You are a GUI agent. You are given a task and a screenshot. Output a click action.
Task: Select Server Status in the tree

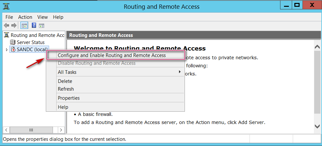pyautogui.click(x=31, y=42)
